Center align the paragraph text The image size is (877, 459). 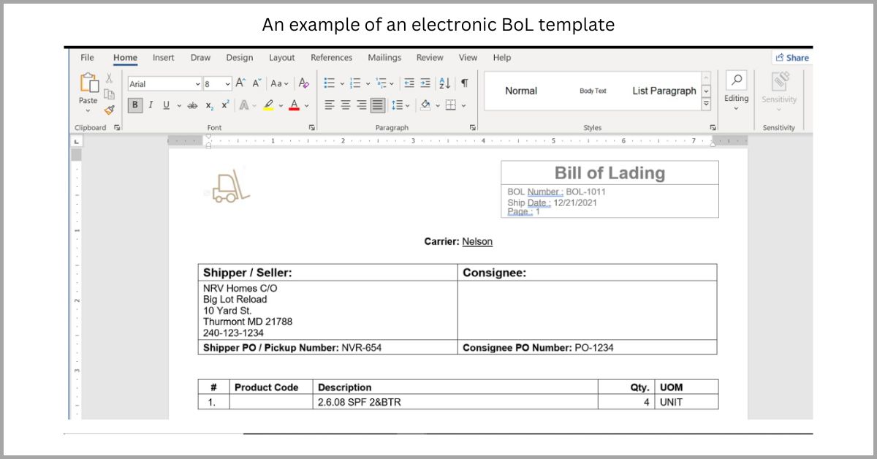pos(346,105)
